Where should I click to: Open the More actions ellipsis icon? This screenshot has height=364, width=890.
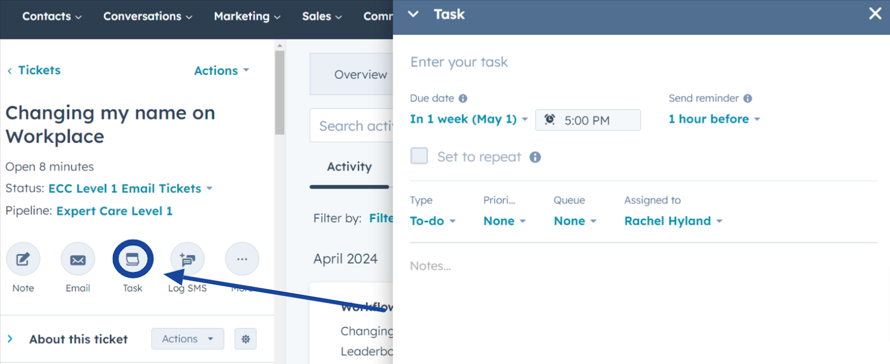(242, 259)
